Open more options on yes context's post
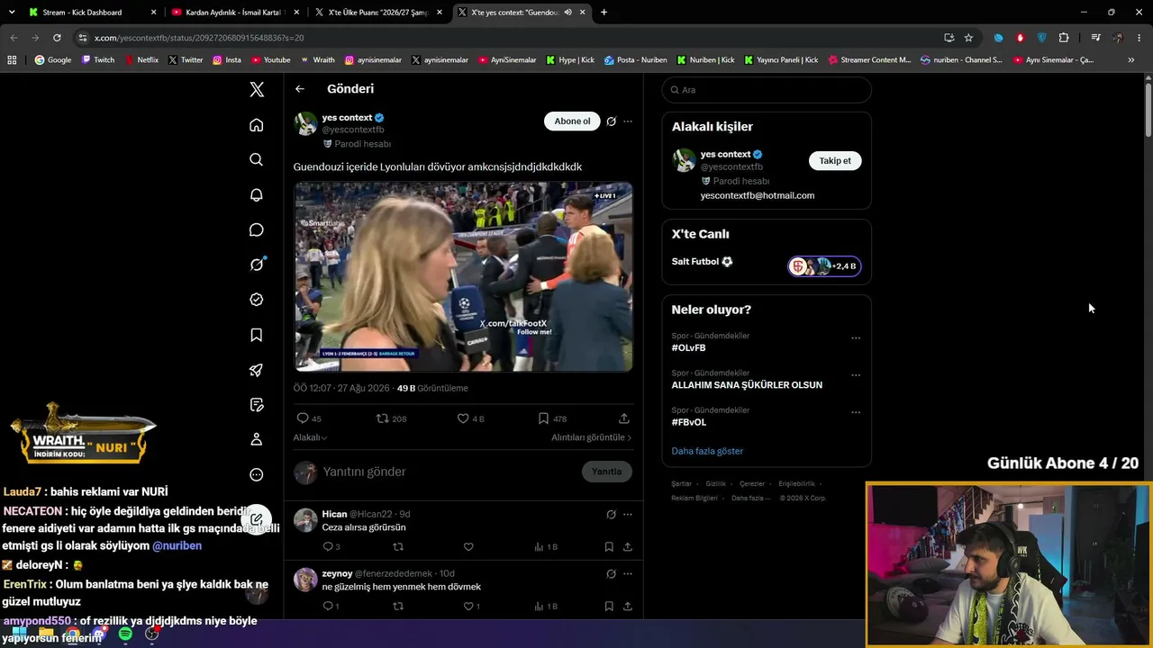1153x648 pixels. (x=628, y=121)
